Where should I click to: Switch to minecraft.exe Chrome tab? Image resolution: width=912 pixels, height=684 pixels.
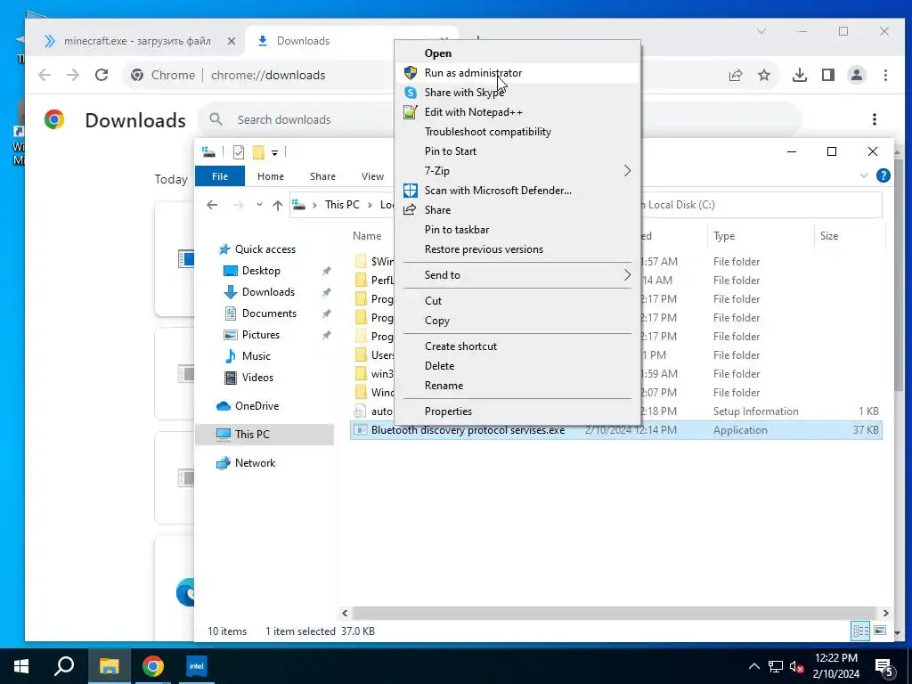[136, 41]
